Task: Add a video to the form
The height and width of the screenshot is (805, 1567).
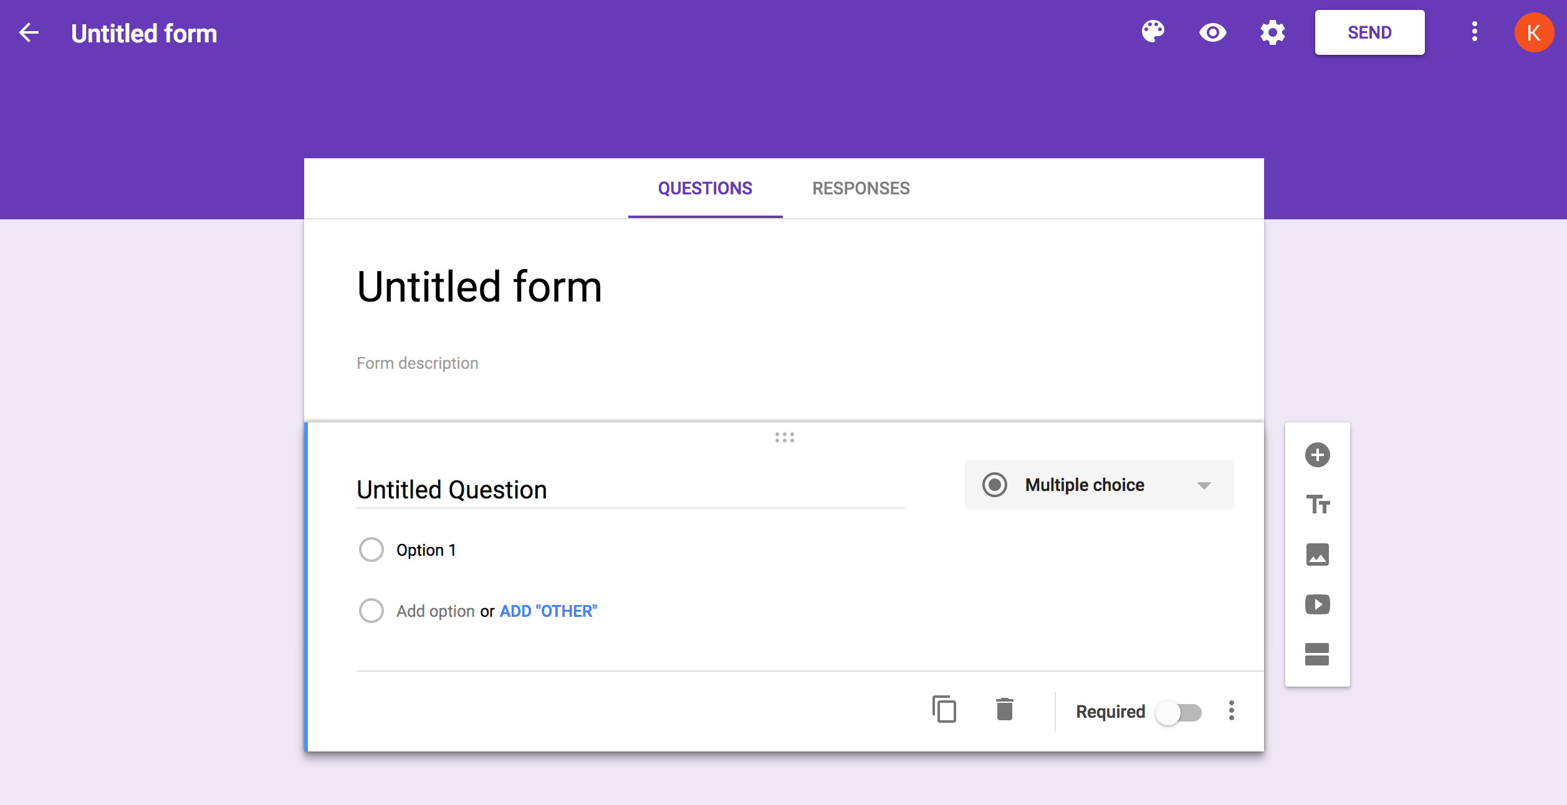Action: tap(1317, 604)
